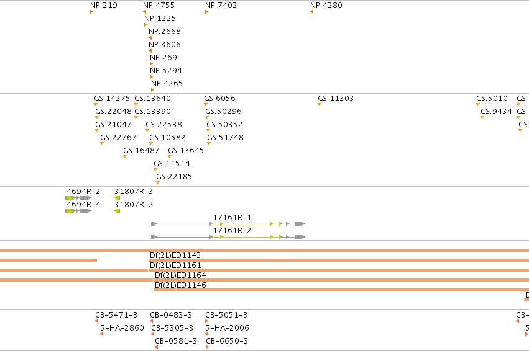Click the GS:16487 label
529x351 pixels.
click(141, 151)
